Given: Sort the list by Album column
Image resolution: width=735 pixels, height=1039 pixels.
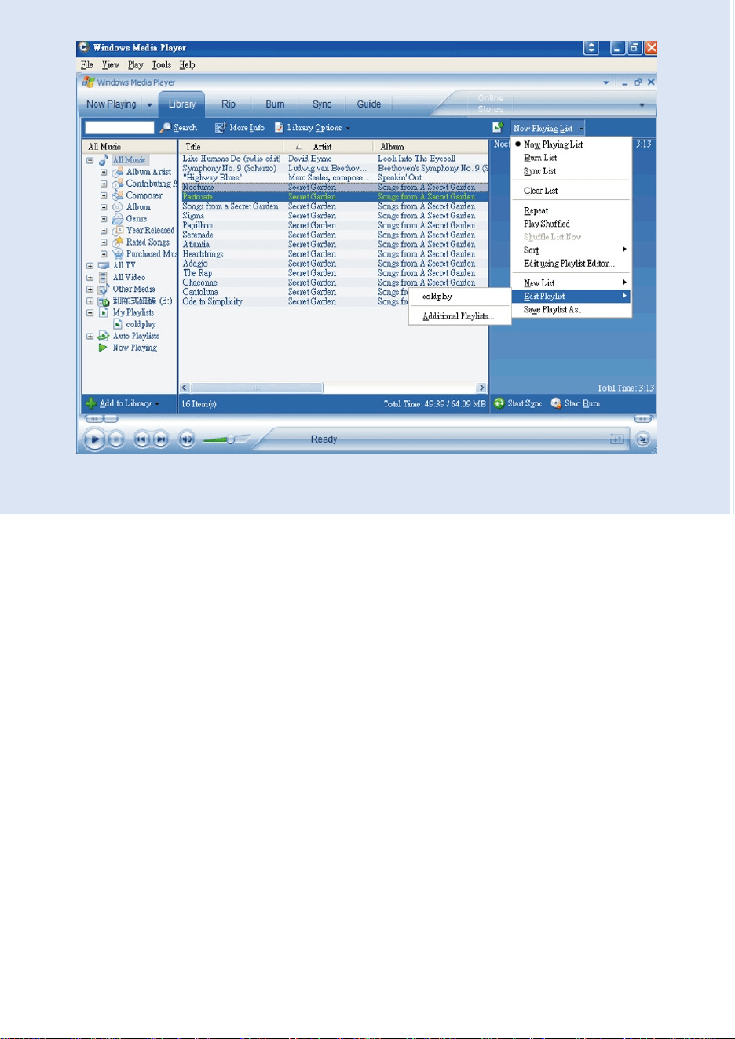Looking at the screenshot, I should click(x=430, y=147).
